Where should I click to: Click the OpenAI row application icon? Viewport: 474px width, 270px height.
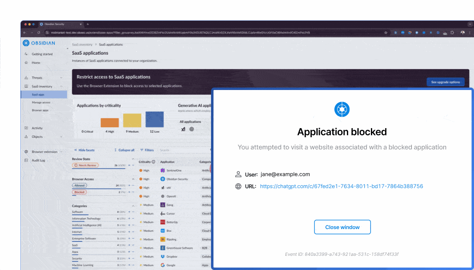pyautogui.click(x=163, y=196)
